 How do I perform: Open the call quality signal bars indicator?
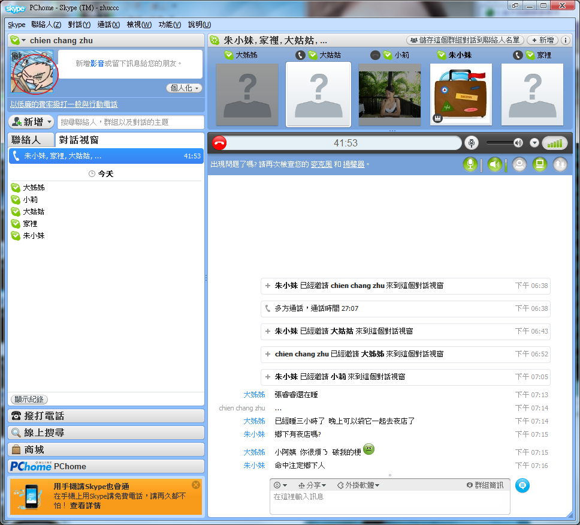coord(554,143)
